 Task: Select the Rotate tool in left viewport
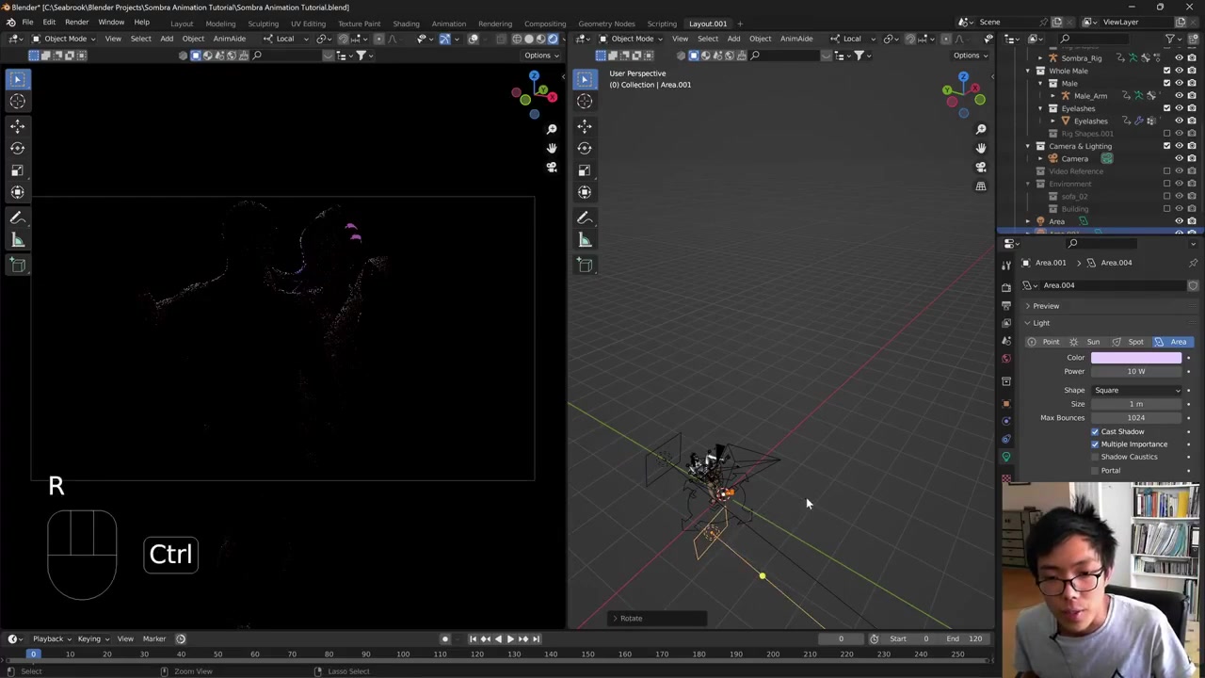[17, 148]
